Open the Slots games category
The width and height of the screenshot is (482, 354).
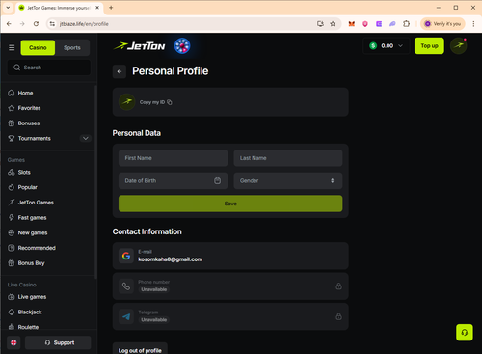[x=24, y=173]
